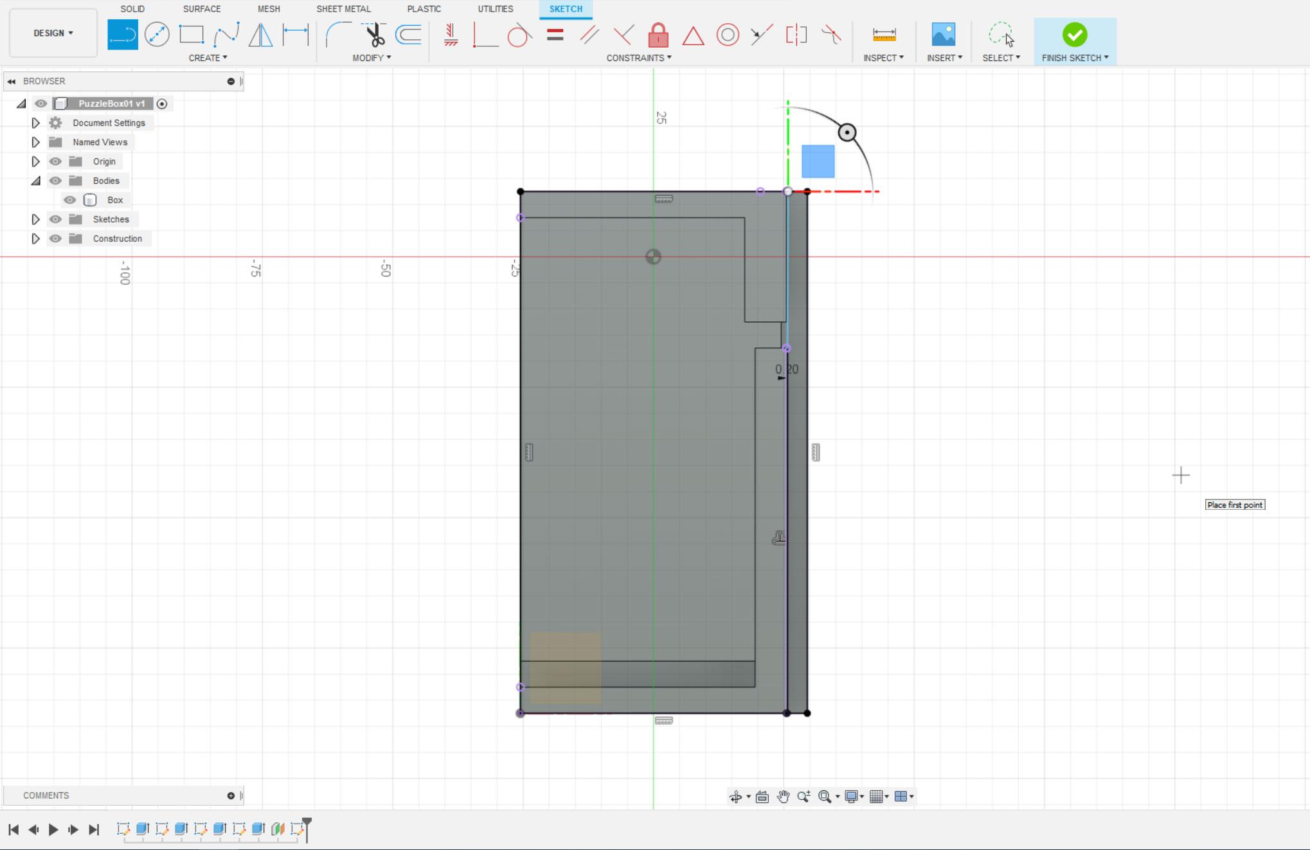This screenshot has width=1310, height=850.
Task: Toggle visibility of Origin folder
Action: click(x=55, y=161)
